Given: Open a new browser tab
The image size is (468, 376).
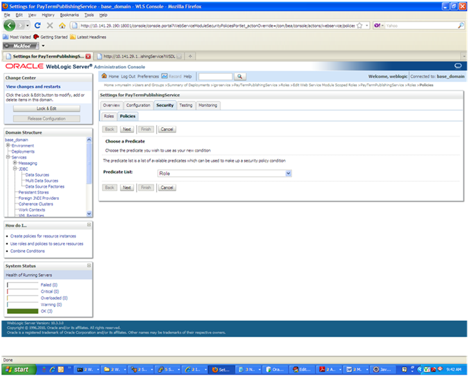Looking at the screenshot, I should [190, 56].
